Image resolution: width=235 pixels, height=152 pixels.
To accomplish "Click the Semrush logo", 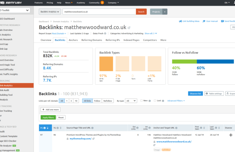I will tap(11, 3).
